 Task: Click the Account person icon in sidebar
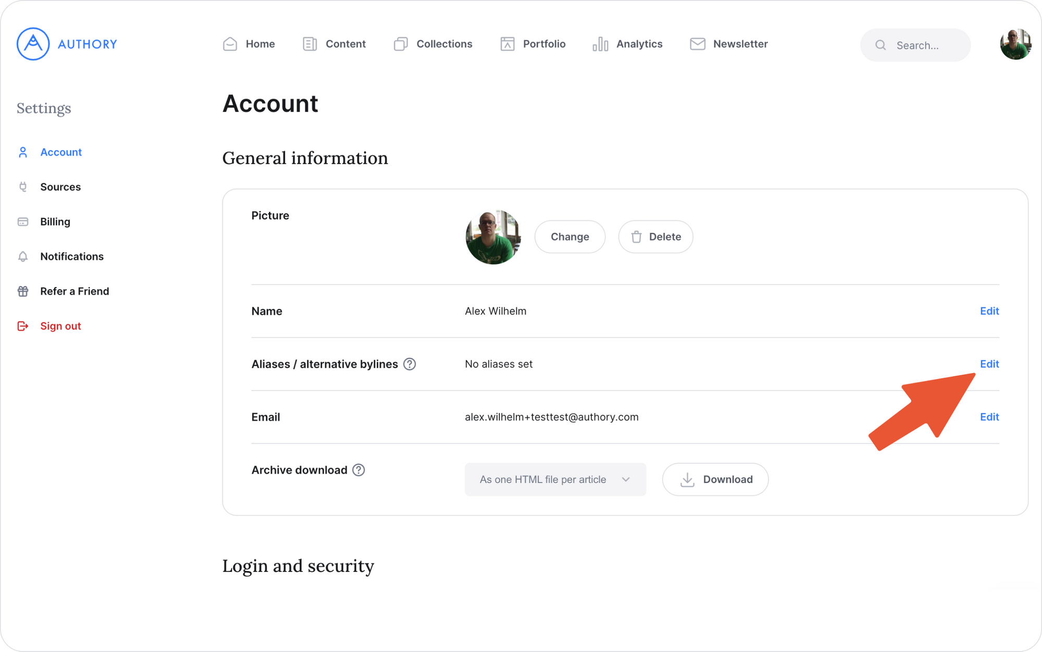click(x=23, y=152)
